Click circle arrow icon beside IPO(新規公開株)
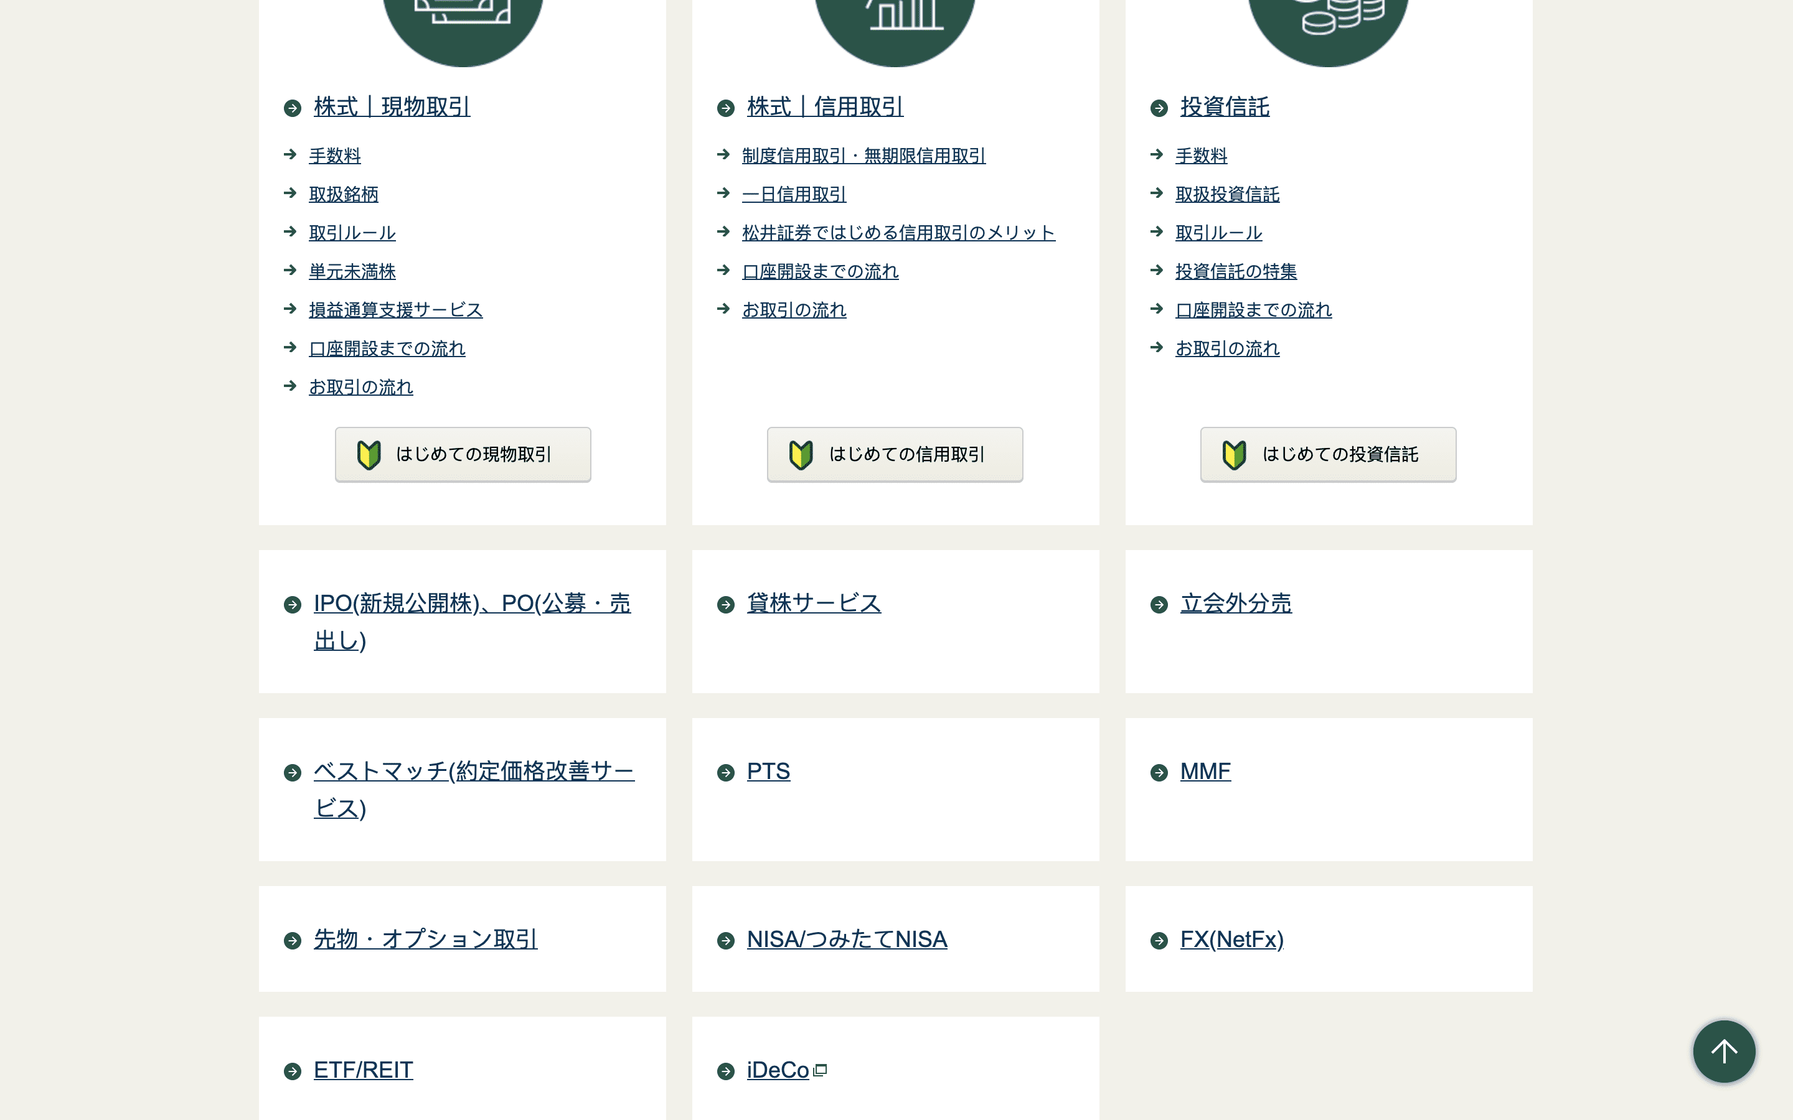This screenshot has height=1120, width=1793. pos(293,604)
